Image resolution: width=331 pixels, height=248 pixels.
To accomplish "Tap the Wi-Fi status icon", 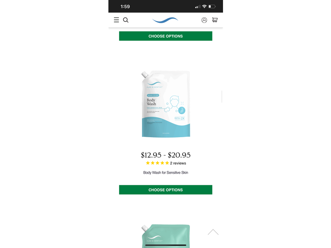I will click(204, 7).
